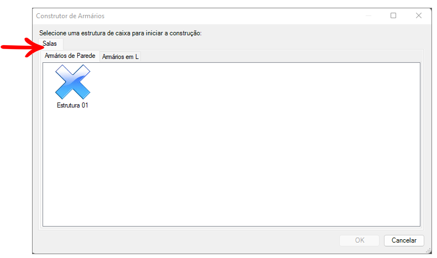Select the Estrutura 01 blue X icon
The height and width of the screenshot is (258, 437).
pyautogui.click(x=72, y=82)
